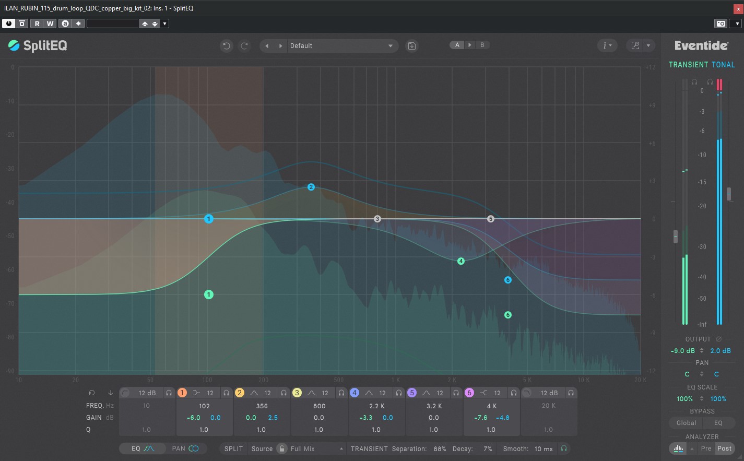Click band 2 tonal node on graph

click(x=311, y=187)
